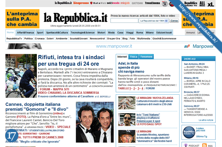Click the search text field
The width and height of the screenshot is (222, 147).
tap(124, 21)
